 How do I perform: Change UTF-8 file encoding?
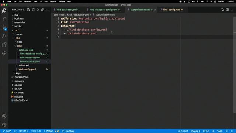206,131
